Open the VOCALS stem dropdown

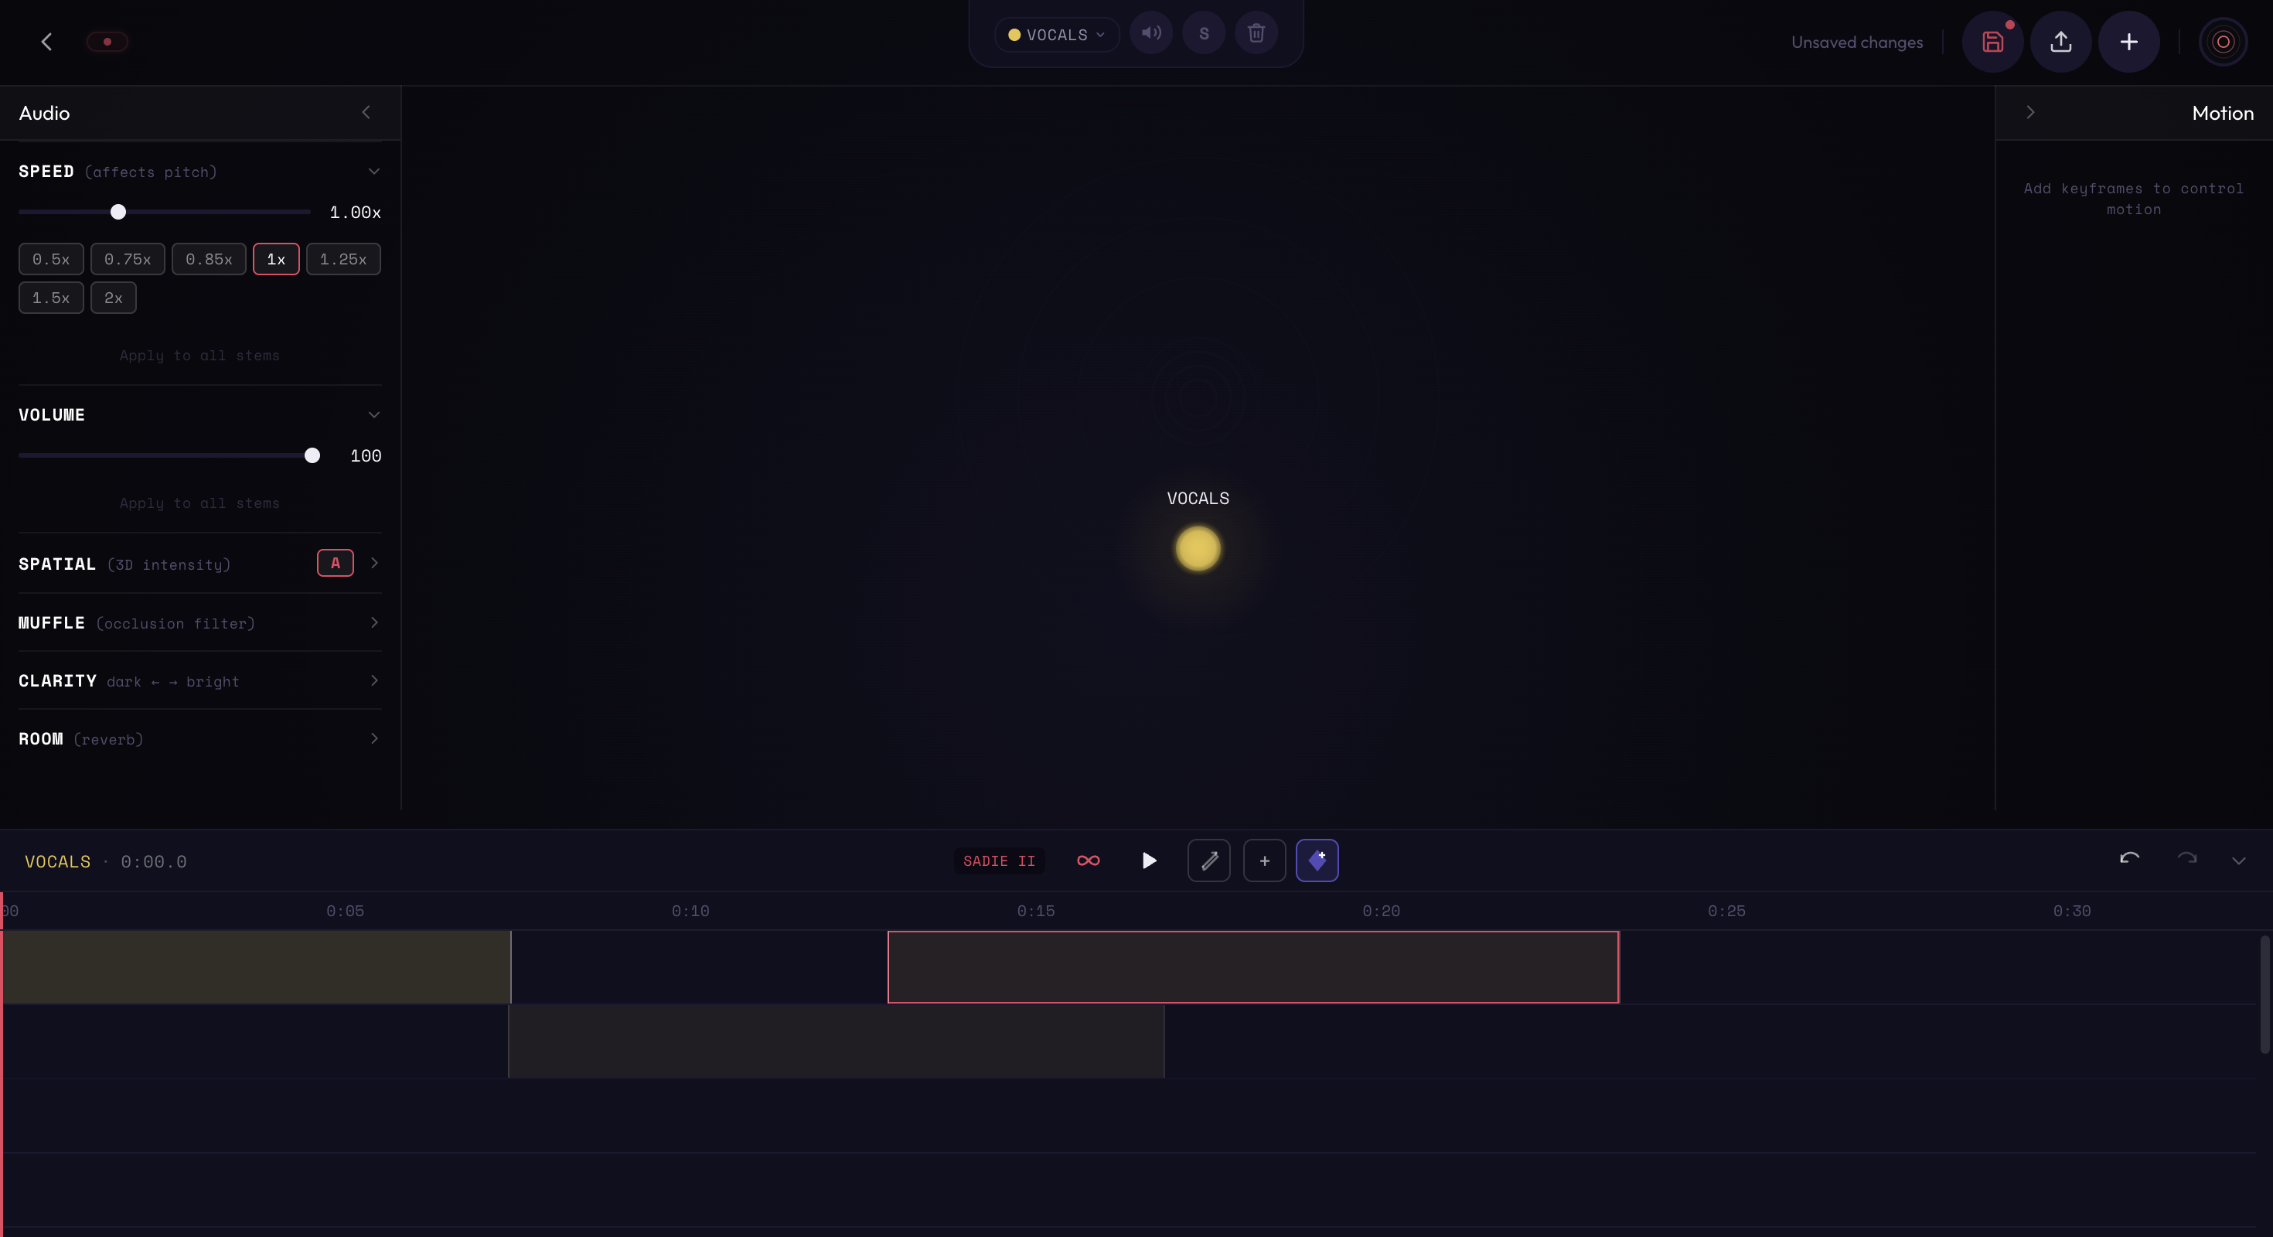pyautogui.click(x=1056, y=35)
